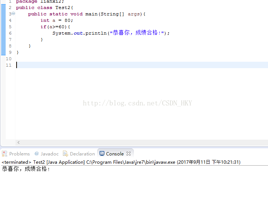Place cursor on 'int a = 80;' line

coord(57,20)
